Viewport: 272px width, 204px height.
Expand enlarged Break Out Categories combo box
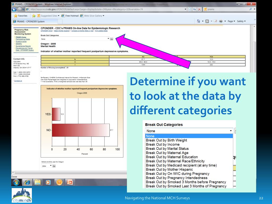189,131
